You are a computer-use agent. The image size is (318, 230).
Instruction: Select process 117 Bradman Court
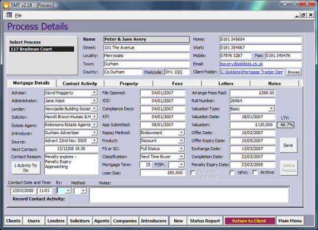(42, 49)
